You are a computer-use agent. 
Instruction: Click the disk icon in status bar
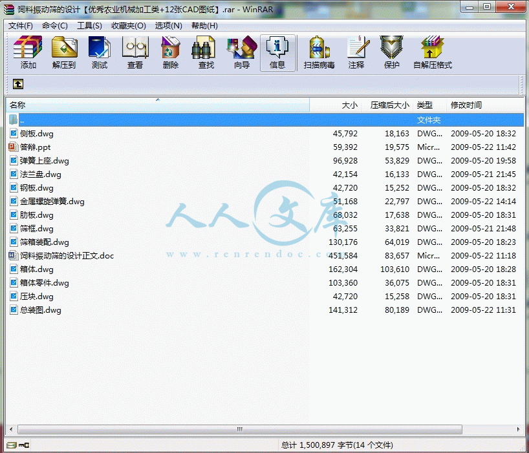pos(12,445)
